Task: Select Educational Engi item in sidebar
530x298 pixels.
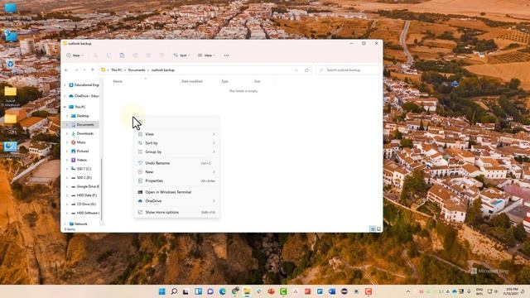Action: (84, 85)
